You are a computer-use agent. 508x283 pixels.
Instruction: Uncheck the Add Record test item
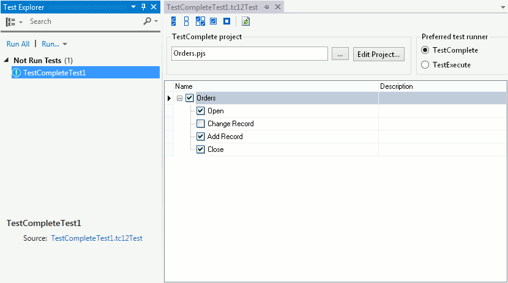pos(201,137)
